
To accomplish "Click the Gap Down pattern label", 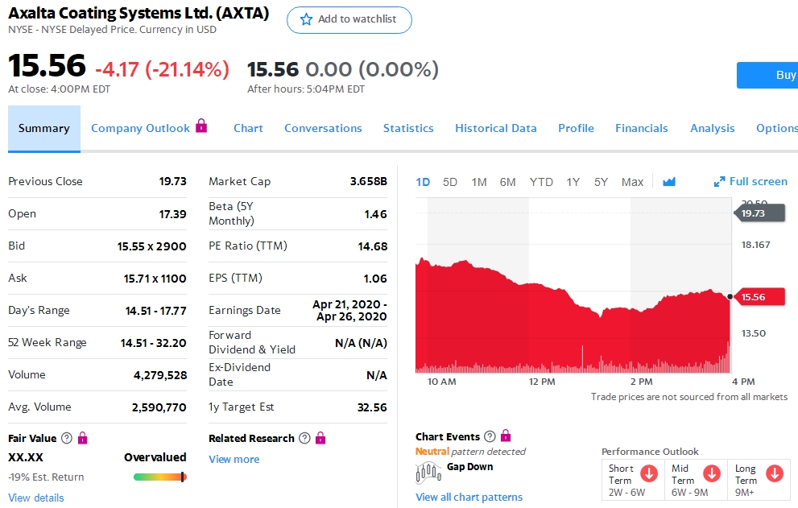I will point(469,467).
